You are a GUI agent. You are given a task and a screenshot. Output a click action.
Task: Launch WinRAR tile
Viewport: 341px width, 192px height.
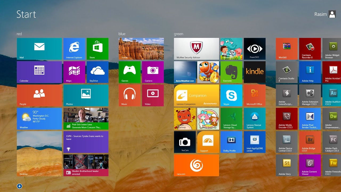[x=287, y=49]
